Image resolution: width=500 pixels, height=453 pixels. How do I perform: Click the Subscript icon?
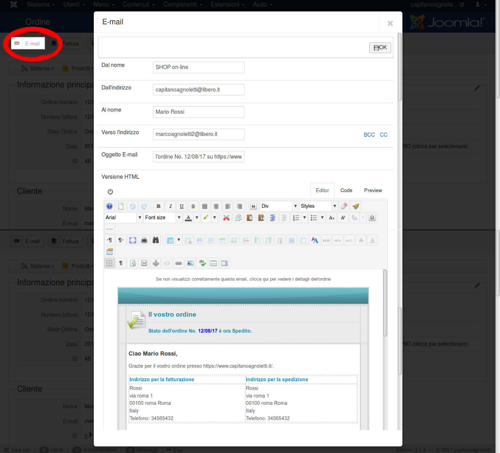pyautogui.click(x=332, y=218)
